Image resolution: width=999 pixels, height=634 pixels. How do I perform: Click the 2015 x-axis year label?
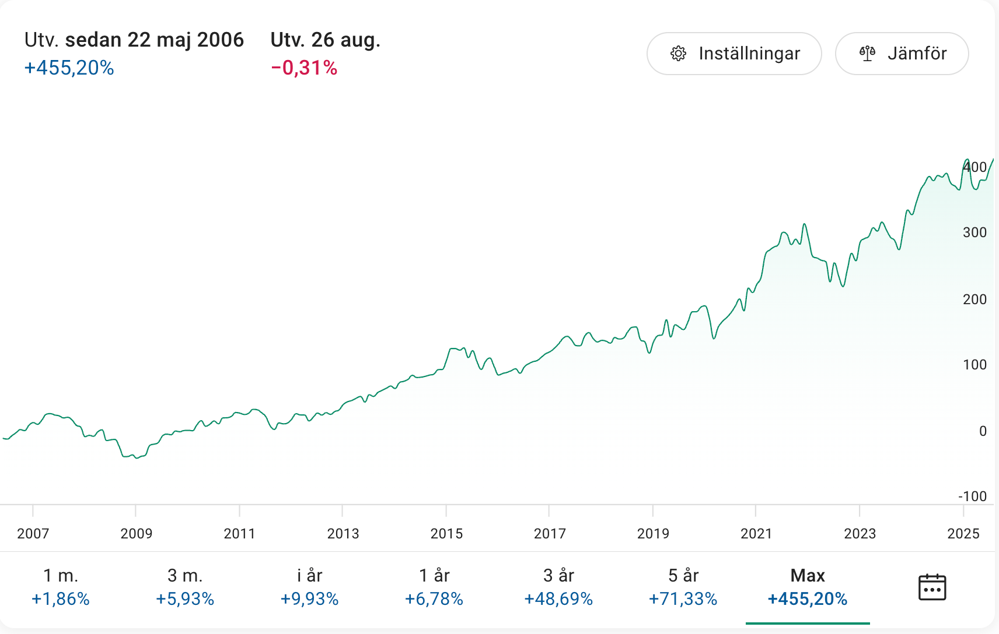tap(446, 533)
